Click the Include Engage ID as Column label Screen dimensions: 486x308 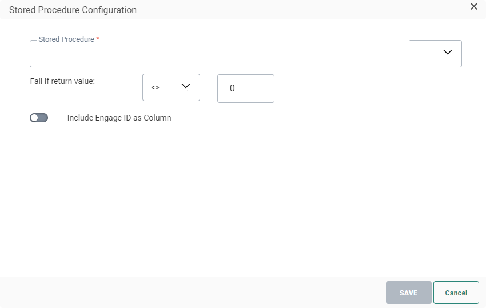click(119, 118)
